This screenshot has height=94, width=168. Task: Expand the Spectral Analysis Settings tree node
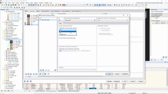(x=5, y=65)
